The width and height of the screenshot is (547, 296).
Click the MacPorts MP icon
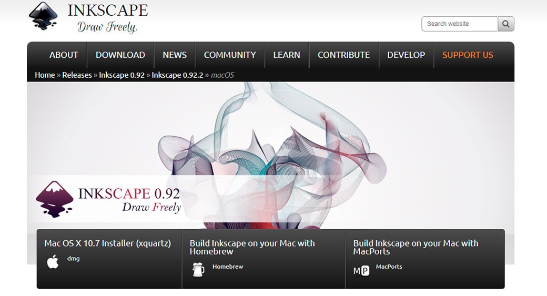point(361,271)
